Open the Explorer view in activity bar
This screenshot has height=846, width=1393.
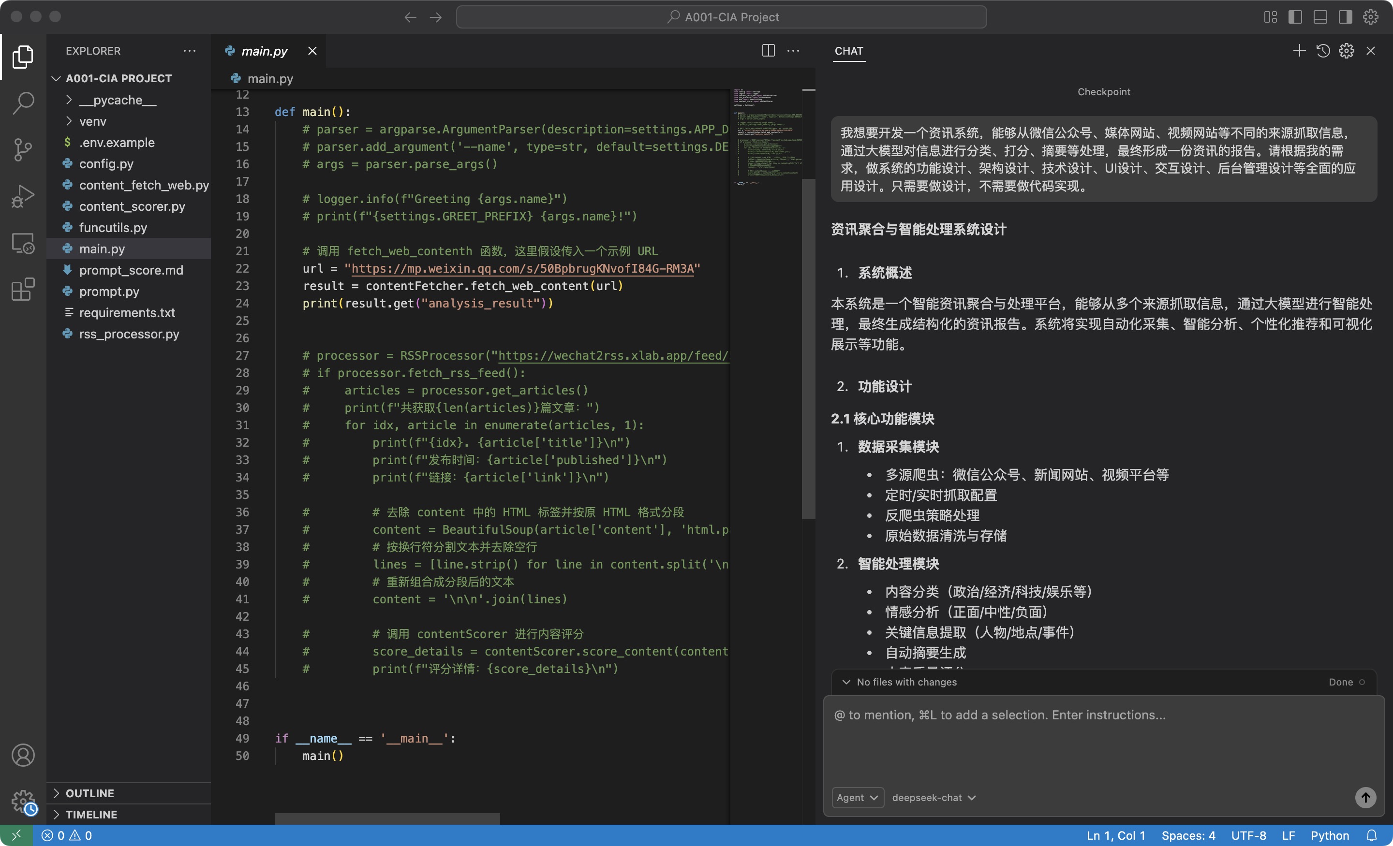23,57
